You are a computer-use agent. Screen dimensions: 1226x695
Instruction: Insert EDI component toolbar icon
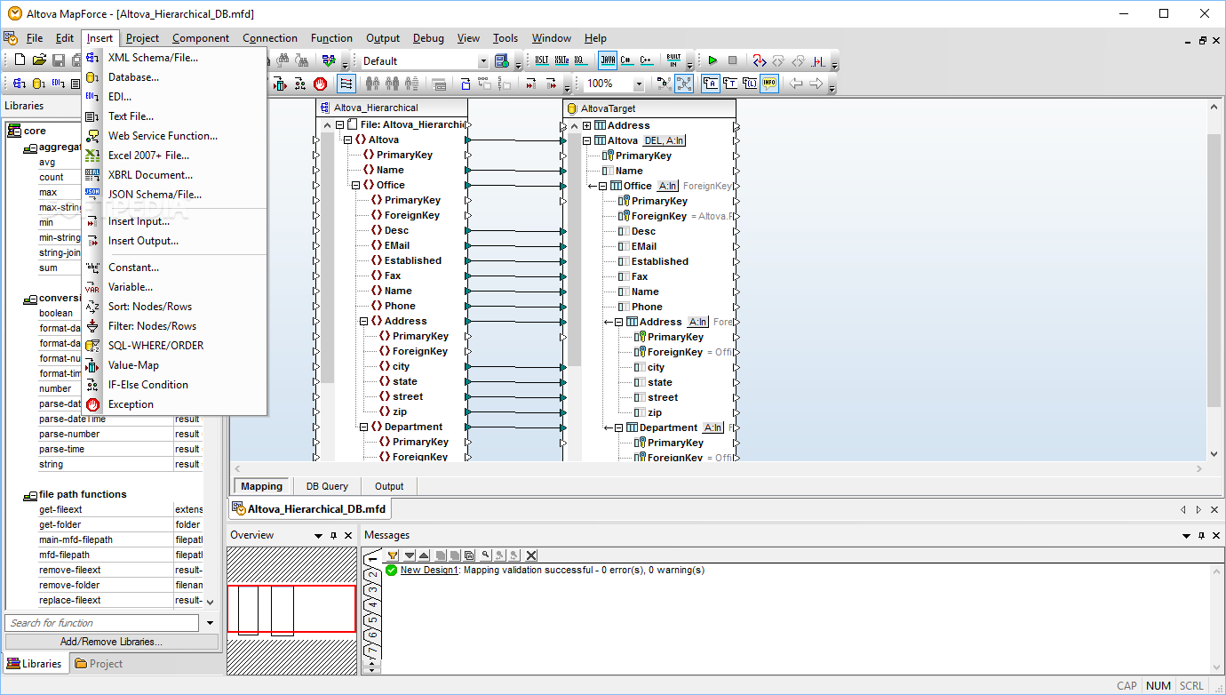tap(58, 84)
